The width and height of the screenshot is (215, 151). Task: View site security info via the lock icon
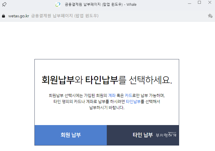tap(3, 16)
